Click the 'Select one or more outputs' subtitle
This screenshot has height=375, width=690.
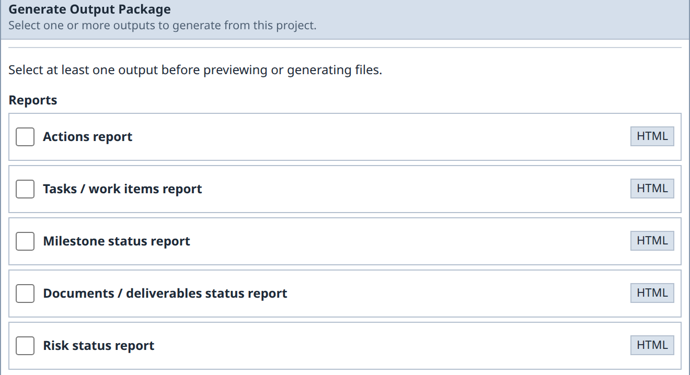click(x=163, y=26)
